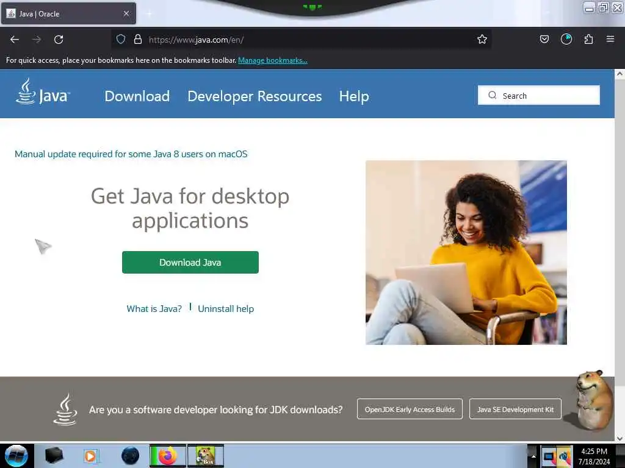625x468 pixels.
Task: Click the Manage bookmarks... link
Action: [x=273, y=60]
